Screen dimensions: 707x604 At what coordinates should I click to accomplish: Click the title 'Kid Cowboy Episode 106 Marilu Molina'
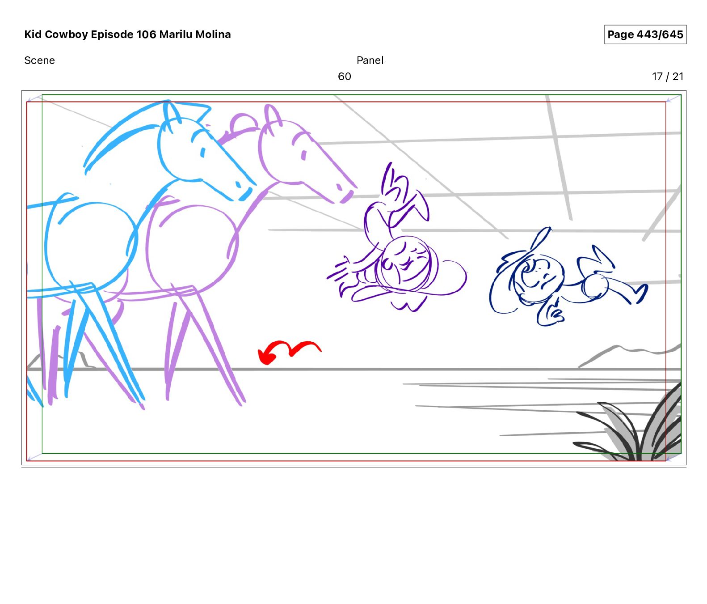127,34
